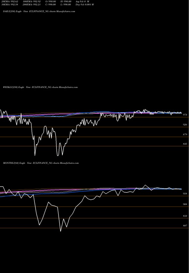Click the 958 price label on monthly chart

coord(185,194)
